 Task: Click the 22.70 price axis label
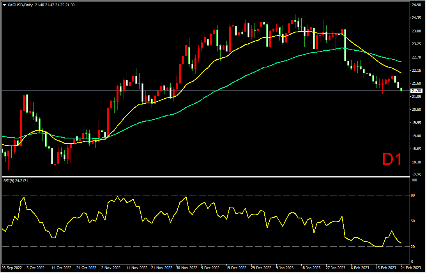pyautogui.click(x=417, y=57)
